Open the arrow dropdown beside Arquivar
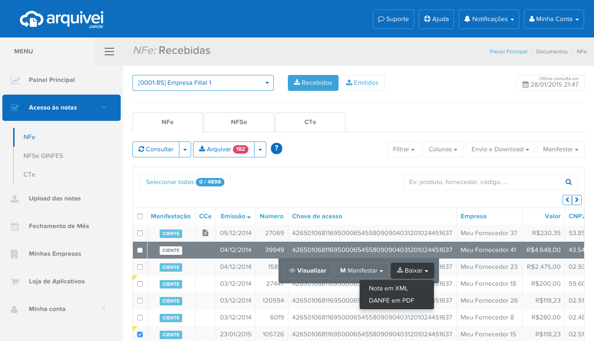This screenshot has height=341, width=594. pos(260,149)
